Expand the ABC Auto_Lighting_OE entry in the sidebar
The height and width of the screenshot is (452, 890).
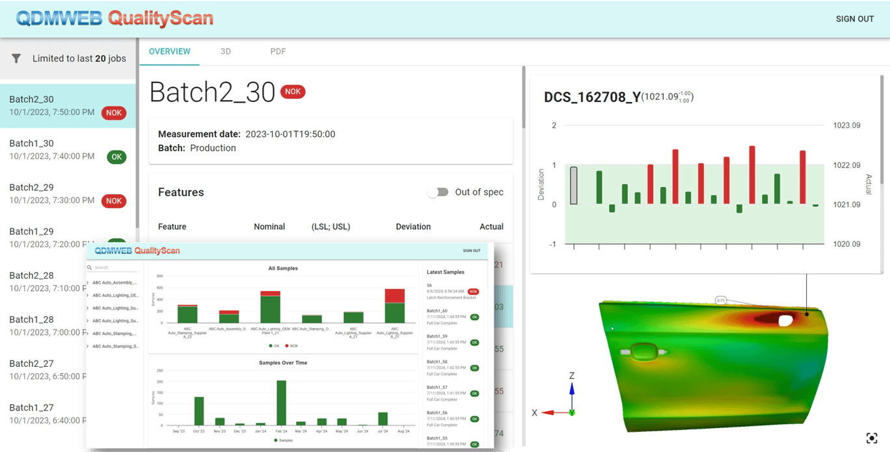click(88, 295)
